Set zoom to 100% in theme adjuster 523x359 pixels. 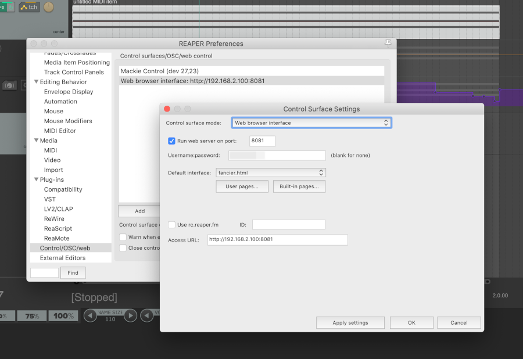tap(63, 316)
